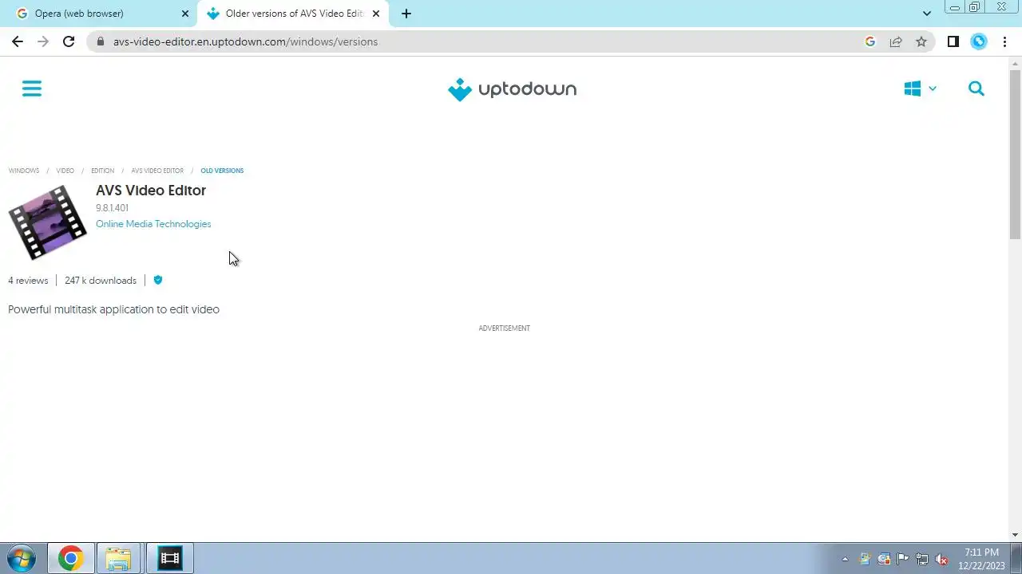Click the scrollbar down arrow

pos(1015,535)
